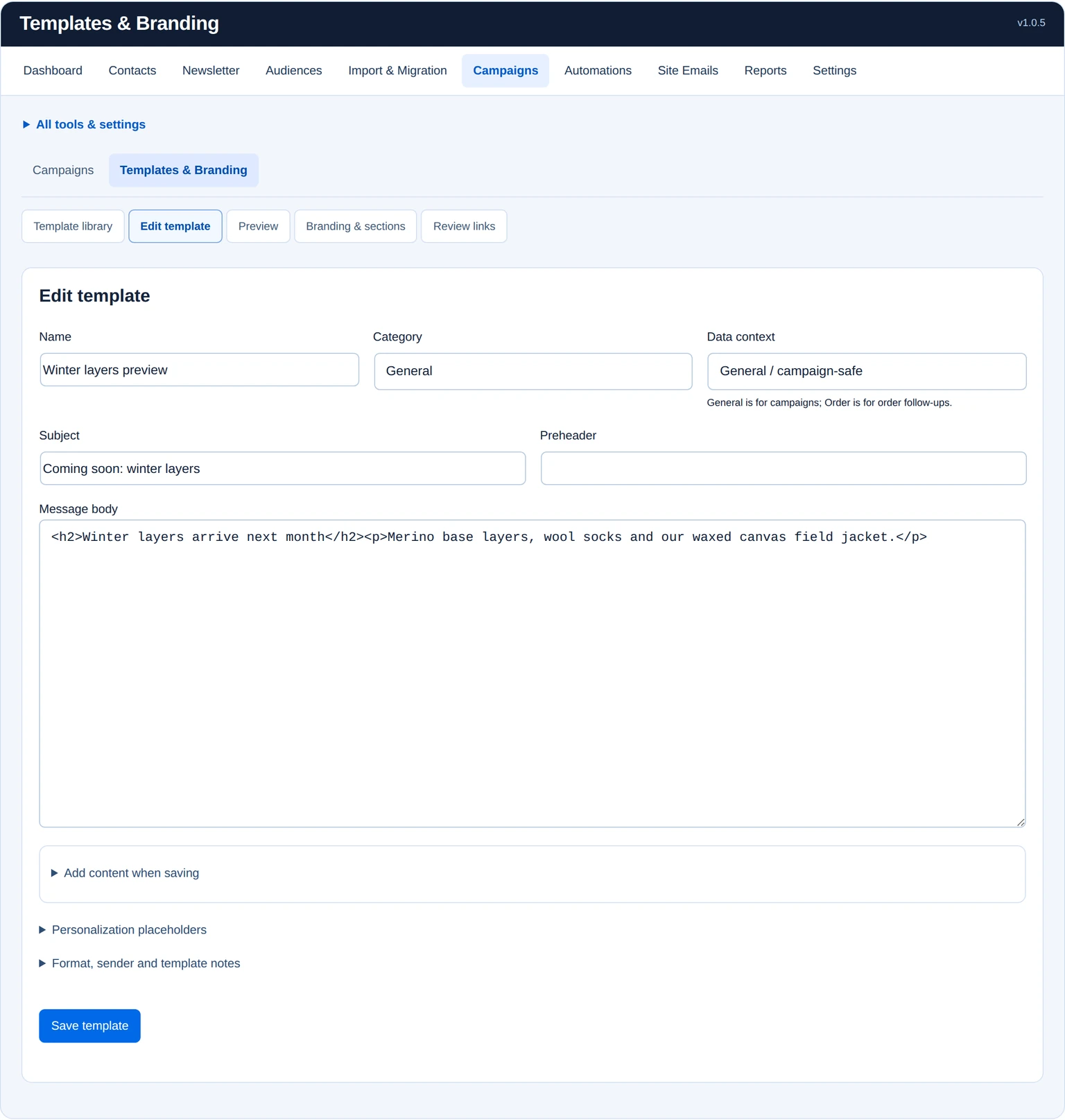Expand Format, sender and template notes

coord(139,963)
